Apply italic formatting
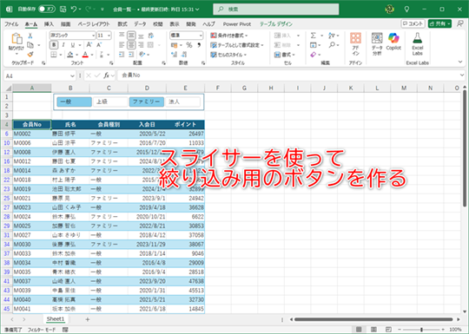This screenshot has width=469, height=334. (63, 45)
